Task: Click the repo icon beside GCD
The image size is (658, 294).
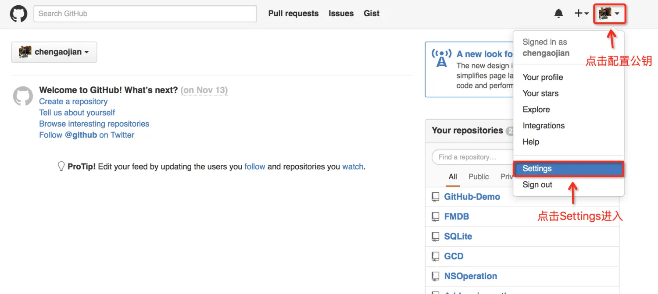Action: [435, 257]
